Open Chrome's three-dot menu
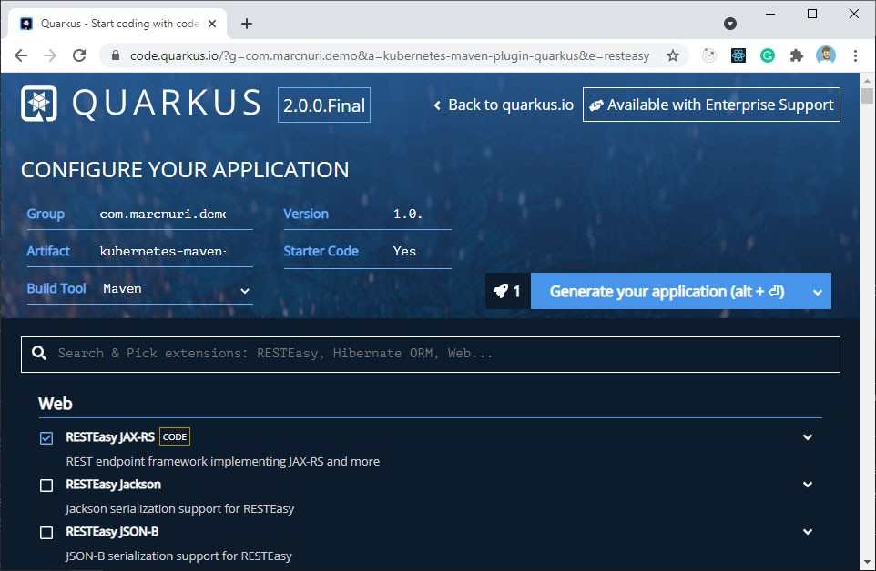The height and width of the screenshot is (571, 876). tap(855, 55)
